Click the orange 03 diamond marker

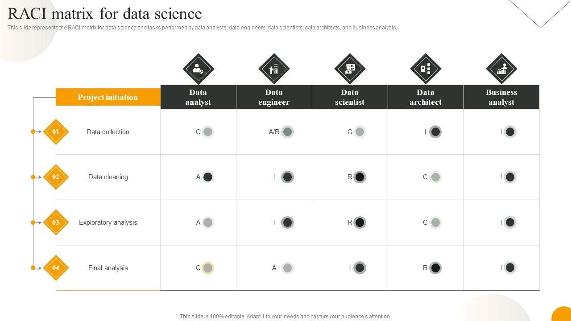coord(56,222)
